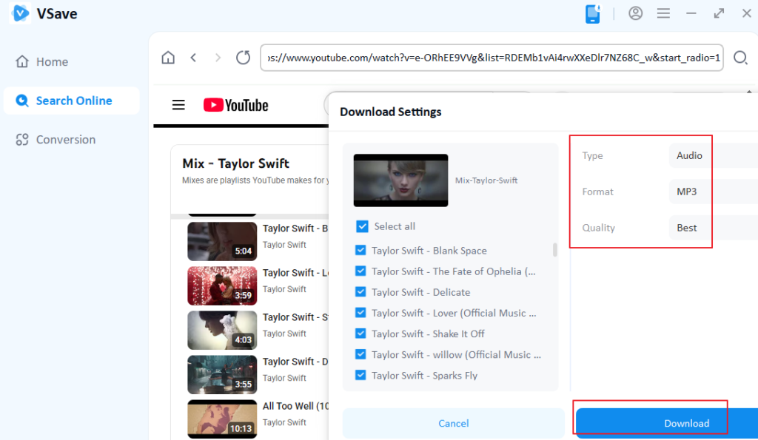Go to browser home page icon
The height and width of the screenshot is (440, 758).
169,58
